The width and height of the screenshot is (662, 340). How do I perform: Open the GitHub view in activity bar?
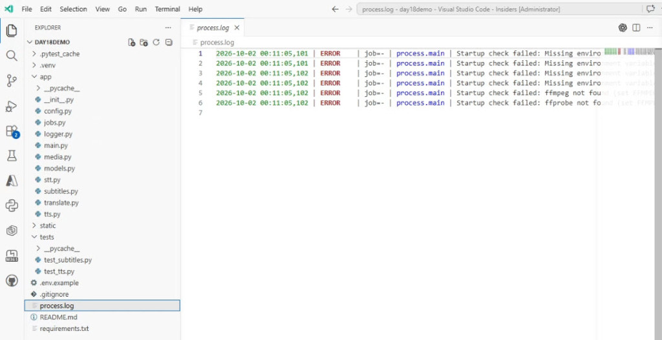click(x=12, y=281)
